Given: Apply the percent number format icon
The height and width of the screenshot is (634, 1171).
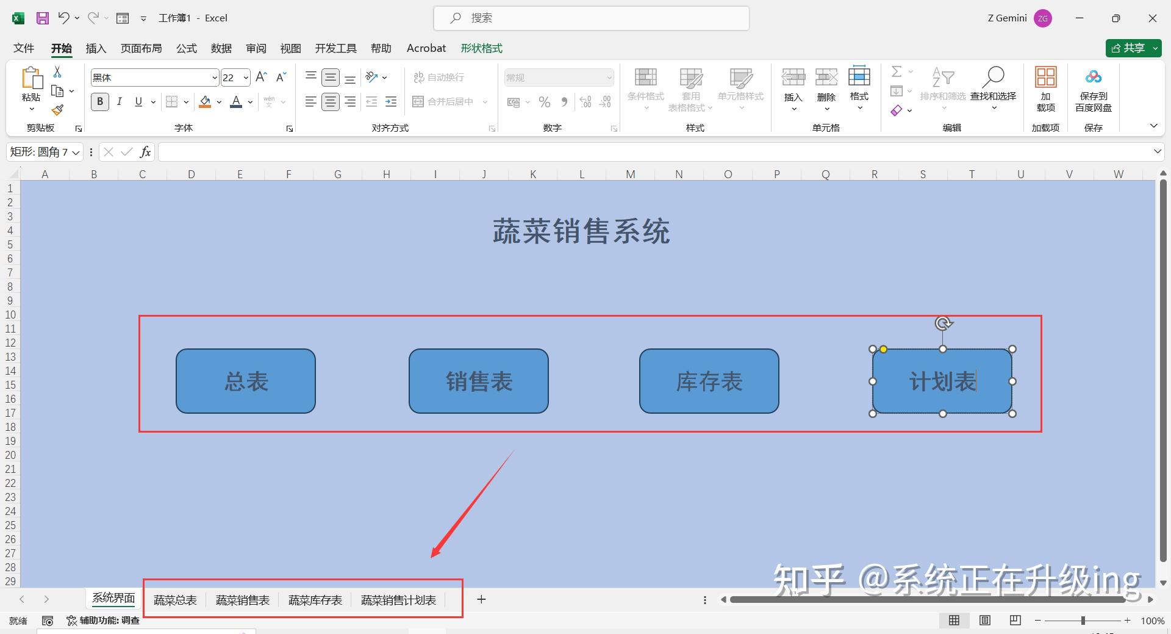Looking at the screenshot, I should point(545,101).
